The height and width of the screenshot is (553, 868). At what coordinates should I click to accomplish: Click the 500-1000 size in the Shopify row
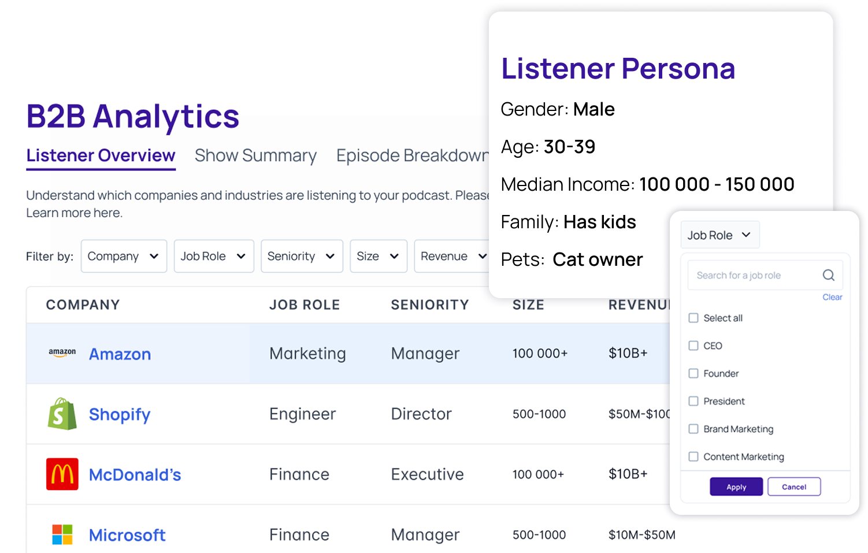539,414
